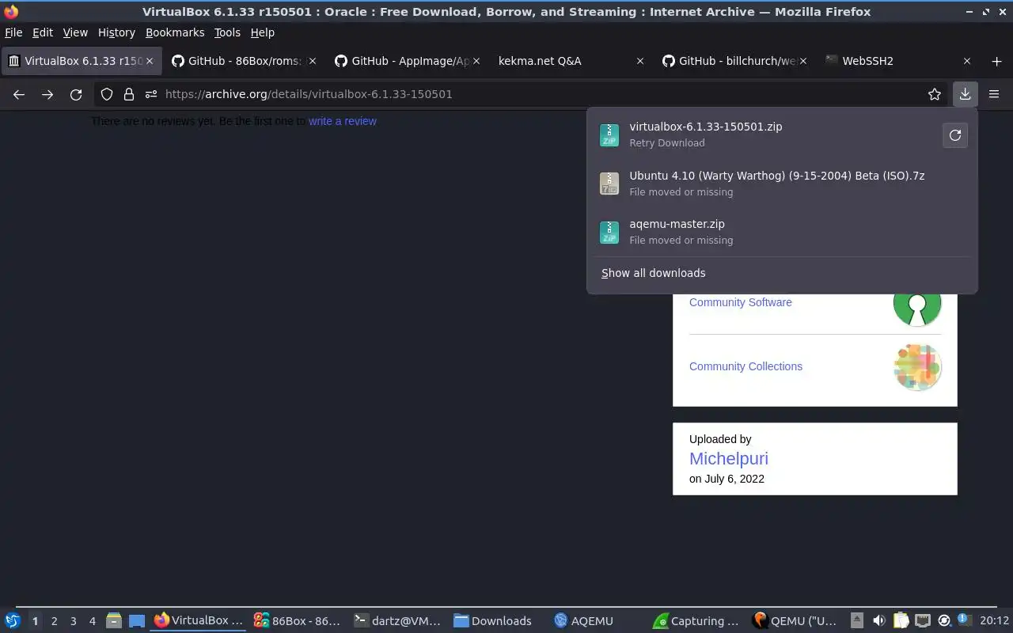Open the History menu
This screenshot has height=633, width=1013.
[x=116, y=32]
